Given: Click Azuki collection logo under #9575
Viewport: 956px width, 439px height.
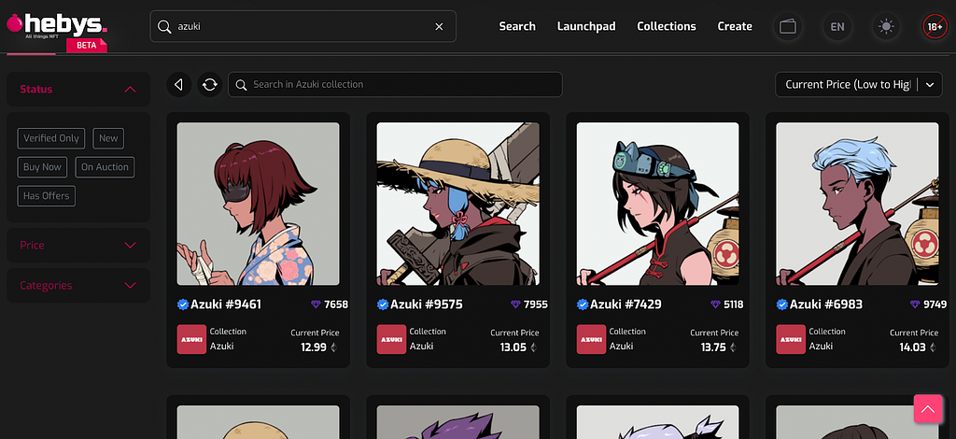Looking at the screenshot, I should [x=391, y=339].
